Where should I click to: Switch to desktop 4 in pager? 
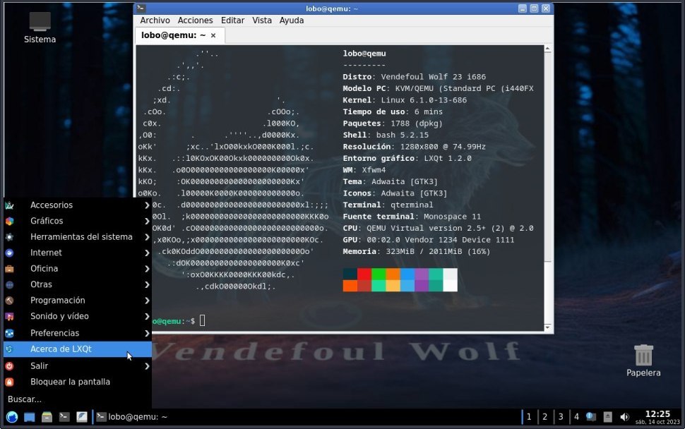[x=577, y=417]
